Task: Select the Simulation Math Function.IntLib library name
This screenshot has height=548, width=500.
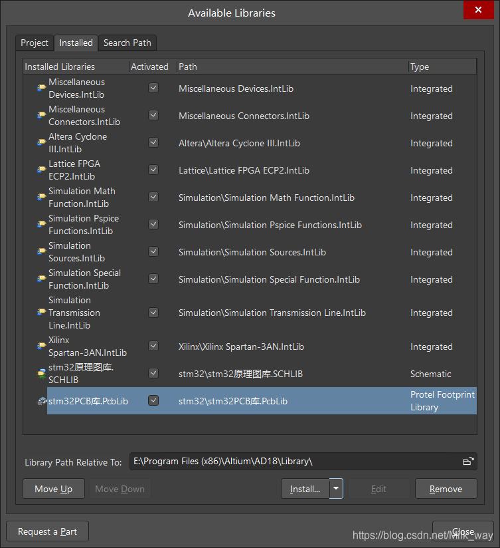Action: pos(82,198)
